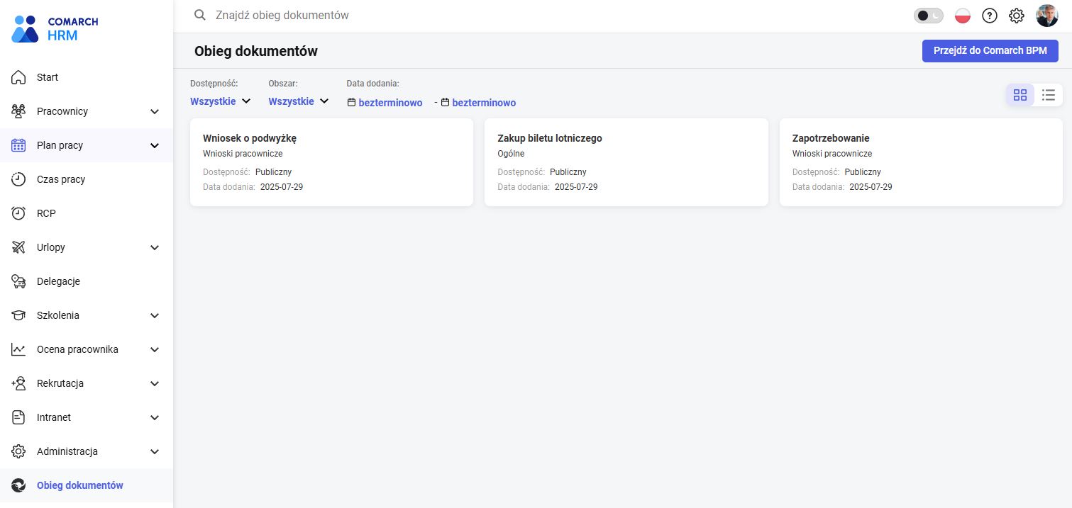Open Wniosek o podwyżkę card
Screen dimensions: 1072x508
point(331,162)
